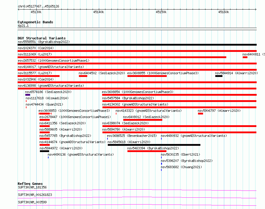Viewport: 265px width, 209px height.
Task: Click the ruler's right scroll arrow
Action: 256,9
